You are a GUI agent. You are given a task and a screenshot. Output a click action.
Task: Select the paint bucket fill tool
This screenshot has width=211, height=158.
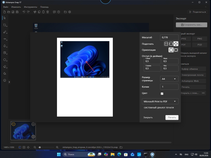[5, 73]
